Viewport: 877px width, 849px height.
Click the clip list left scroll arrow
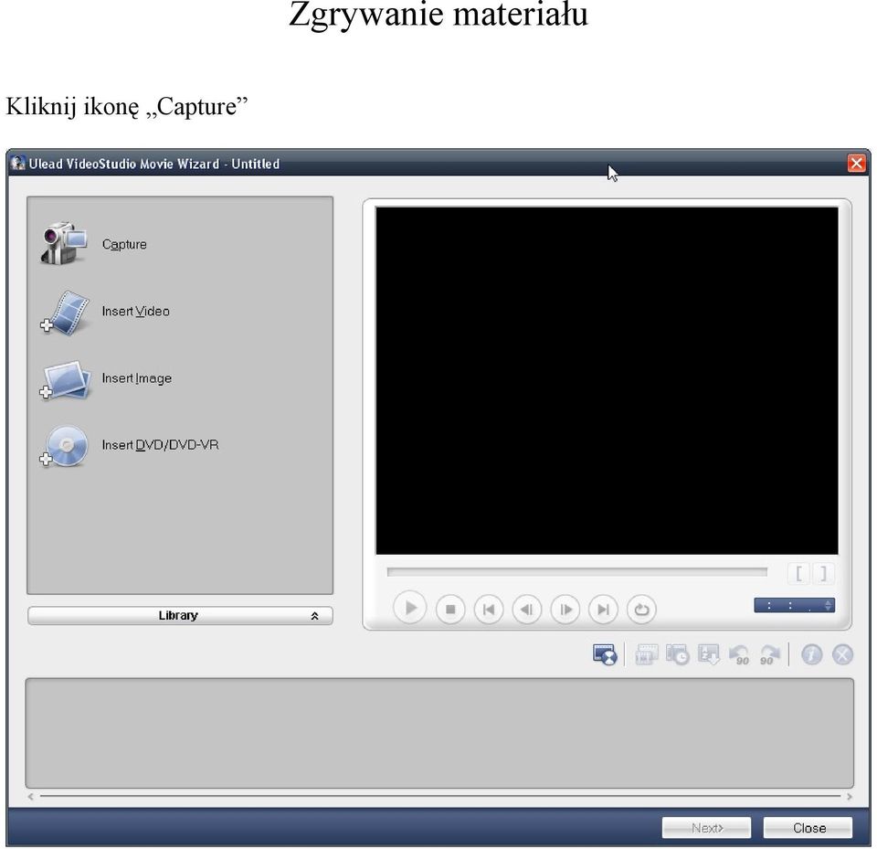pos(30,796)
